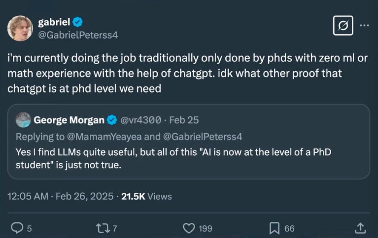The height and width of the screenshot is (238, 378).
Task: Open the three-dot more options menu
Action: tap(364, 25)
